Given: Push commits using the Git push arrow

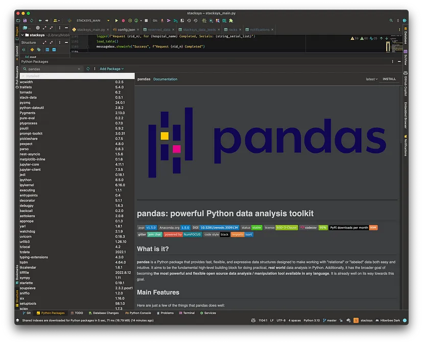Looking at the screenshot, I should tap(169, 21).
